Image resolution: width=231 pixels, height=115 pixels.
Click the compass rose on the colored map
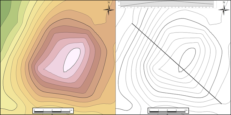pyautogui.click(x=109, y=10)
